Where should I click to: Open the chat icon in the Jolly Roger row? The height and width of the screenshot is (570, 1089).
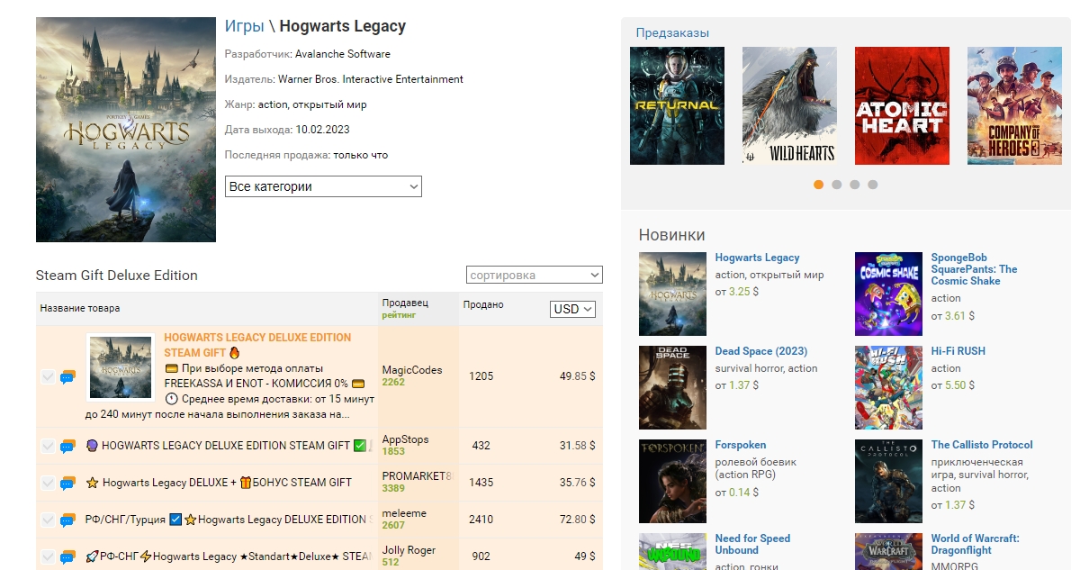click(67, 556)
